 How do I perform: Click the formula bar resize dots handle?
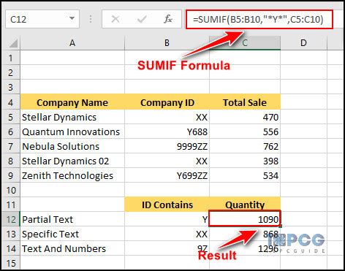pos(91,19)
